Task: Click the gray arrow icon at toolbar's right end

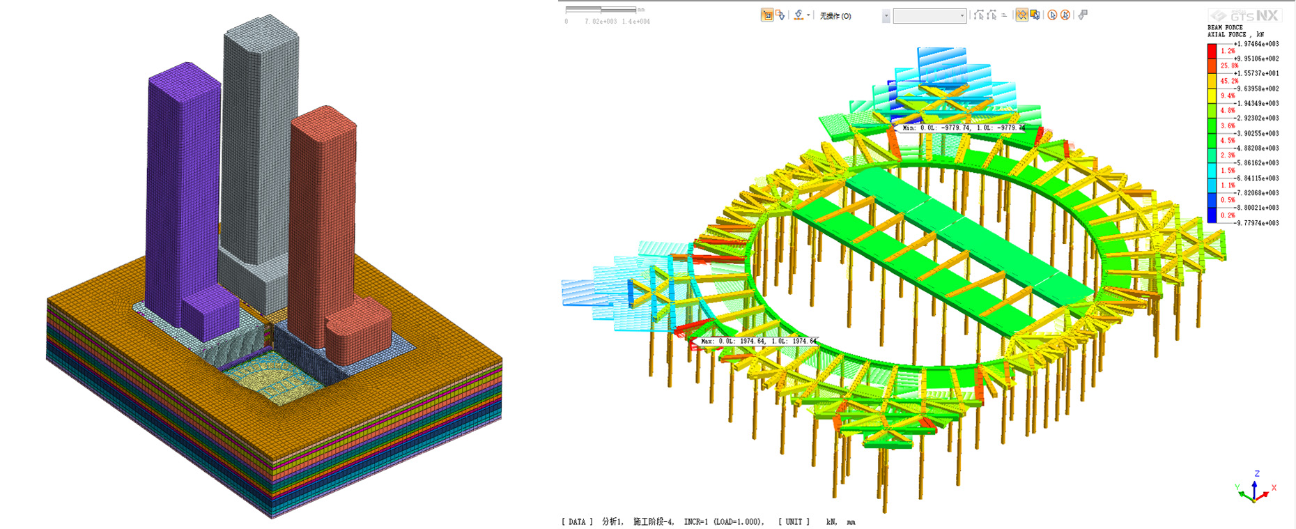Action: (1083, 15)
